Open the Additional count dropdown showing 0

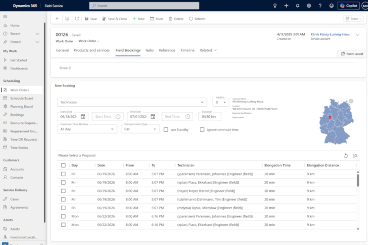click(x=220, y=102)
